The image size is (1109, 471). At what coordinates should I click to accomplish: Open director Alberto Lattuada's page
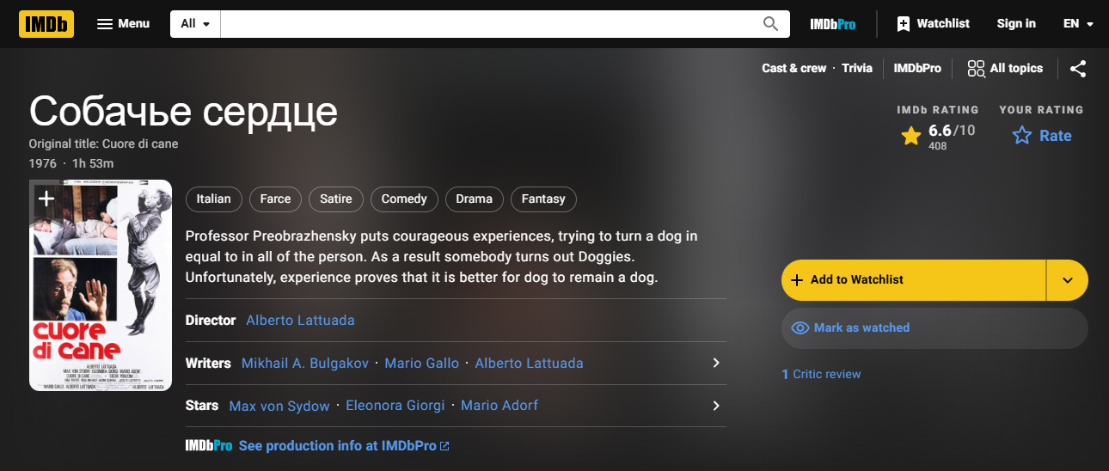pyautogui.click(x=300, y=320)
